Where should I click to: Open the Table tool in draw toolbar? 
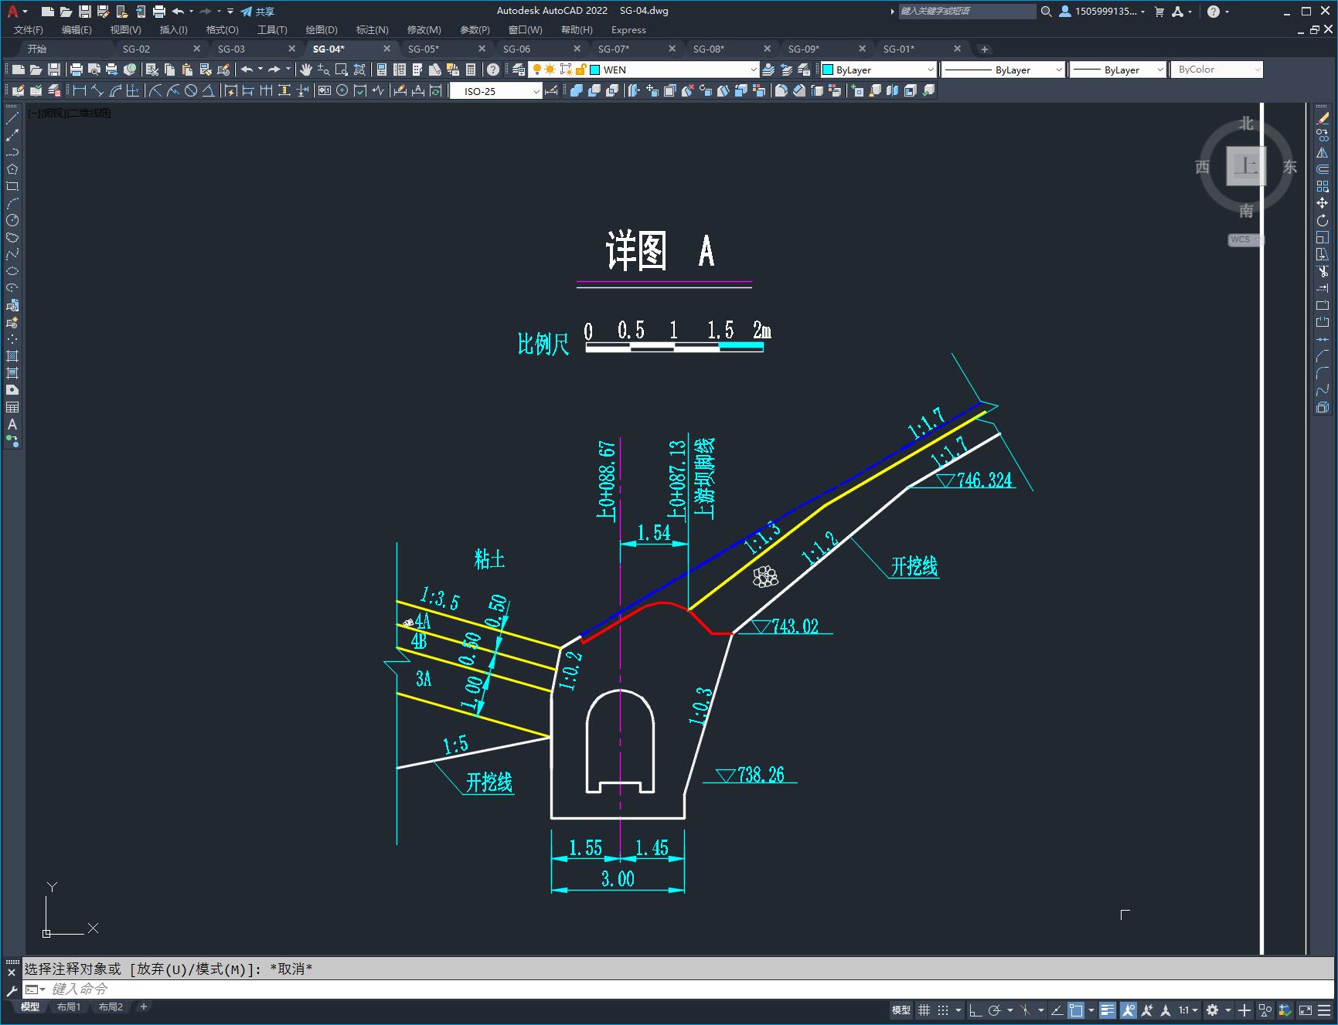point(12,408)
